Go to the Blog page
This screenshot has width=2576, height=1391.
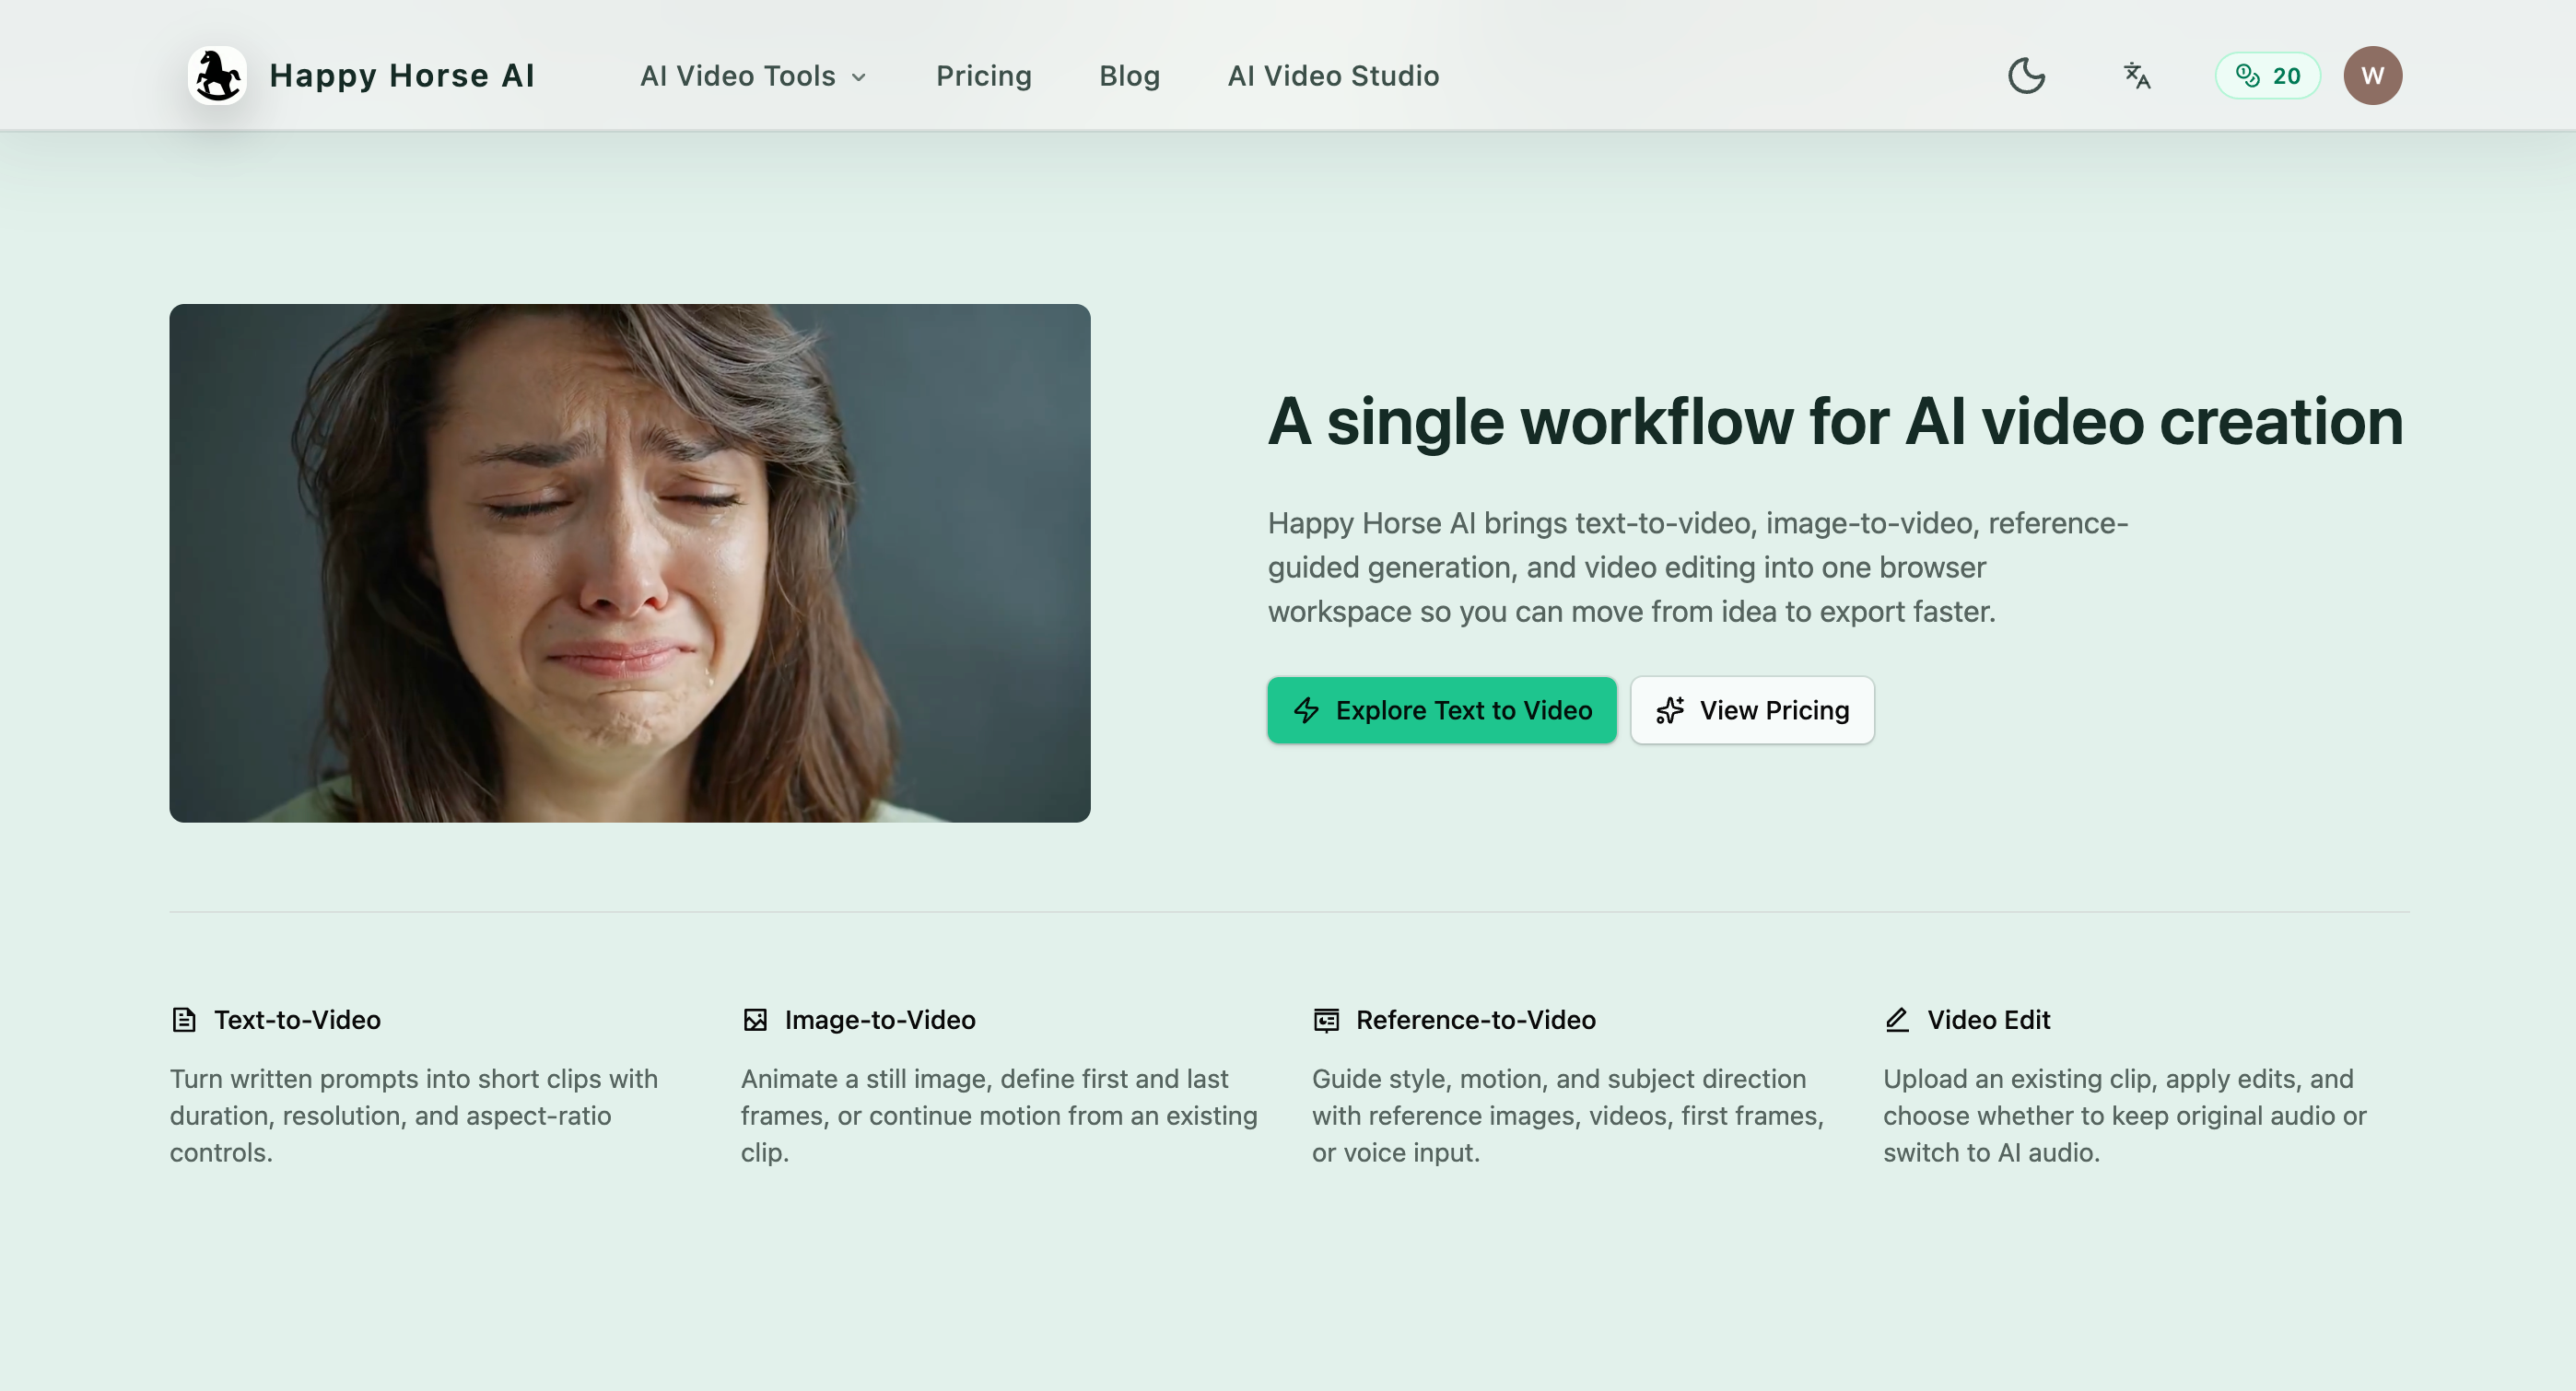click(x=1129, y=76)
